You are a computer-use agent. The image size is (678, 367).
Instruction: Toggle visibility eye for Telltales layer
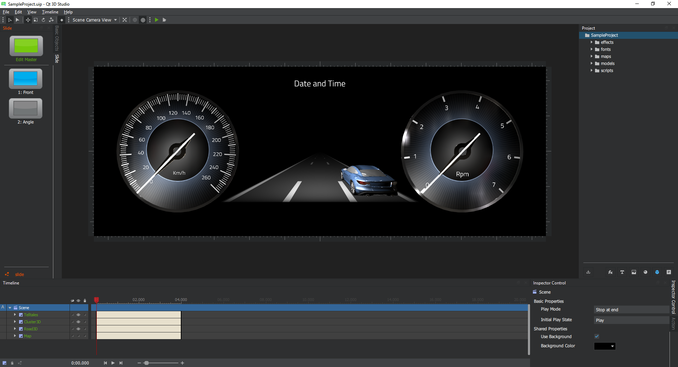(78, 315)
